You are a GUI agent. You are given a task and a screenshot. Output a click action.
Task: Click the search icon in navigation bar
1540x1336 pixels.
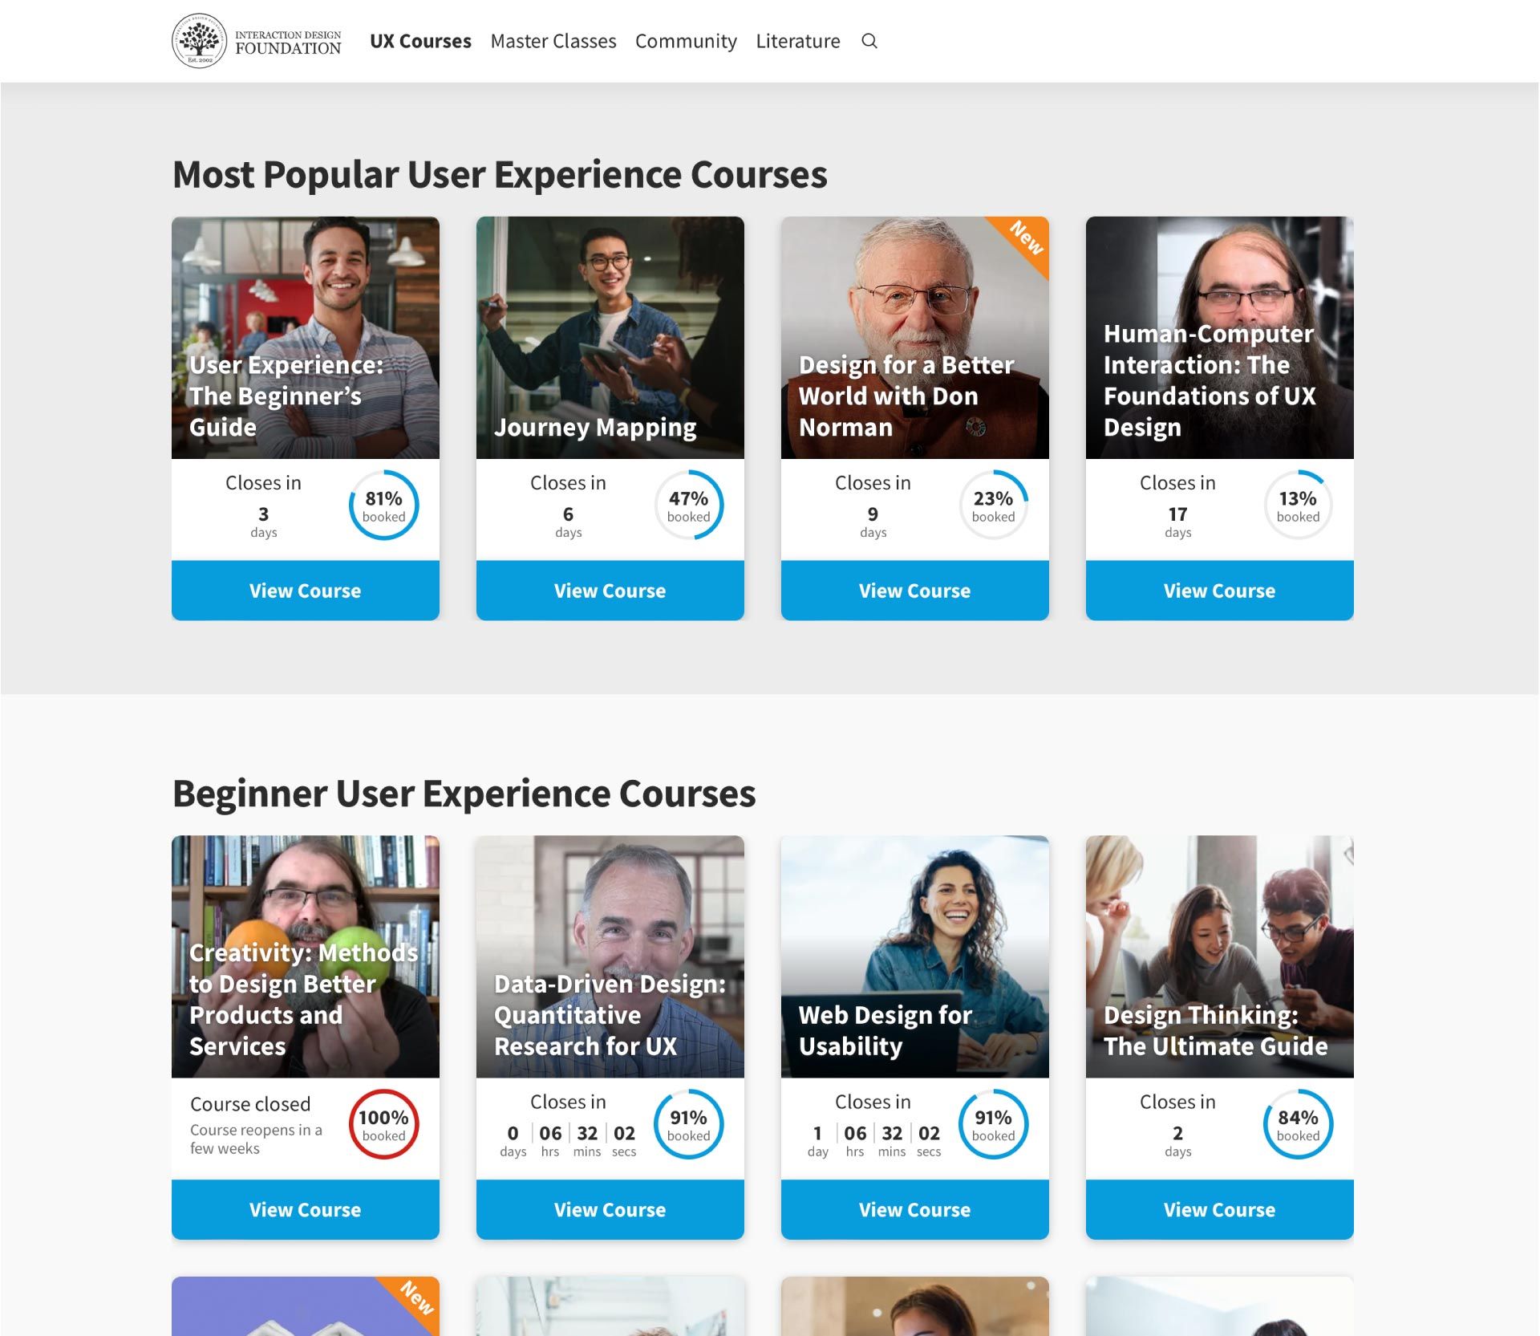pos(868,41)
